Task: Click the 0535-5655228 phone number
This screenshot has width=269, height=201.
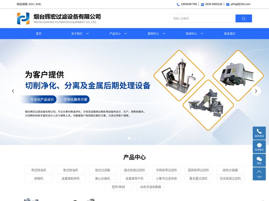Action: point(214,4)
